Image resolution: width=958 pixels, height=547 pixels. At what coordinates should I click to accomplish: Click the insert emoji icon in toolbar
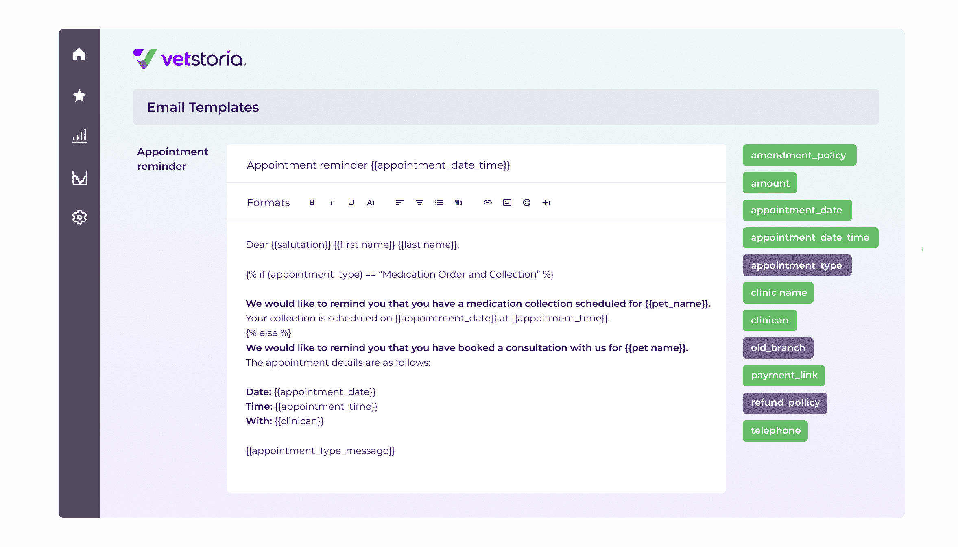pyautogui.click(x=527, y=202)
